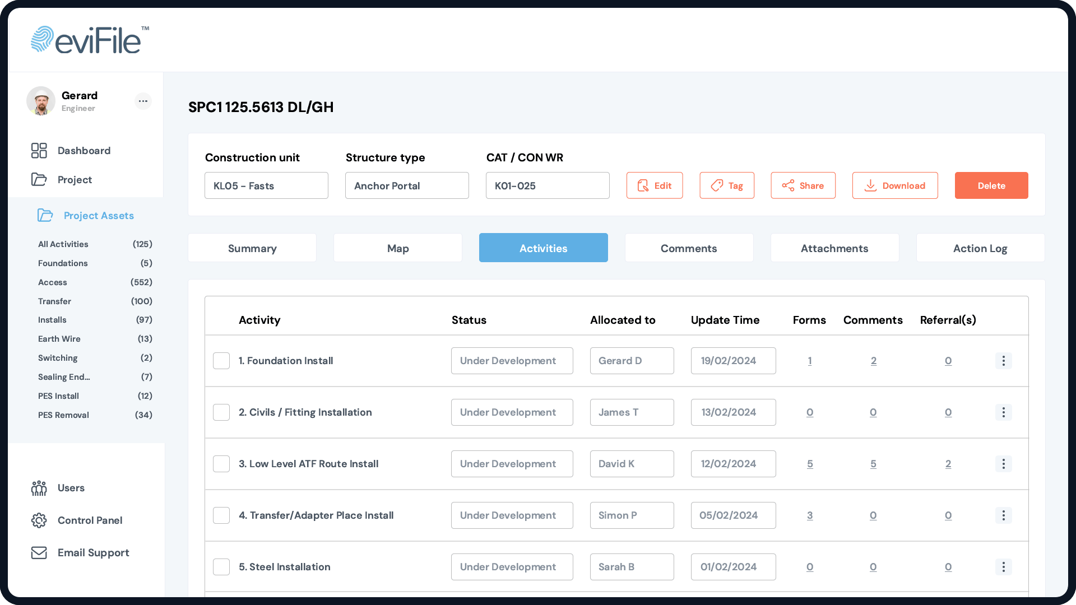Image resolution: width=1076 pixels, height=605 pixels.
Task: Select the Users icon in the sidebar
Action: [39, 488]
